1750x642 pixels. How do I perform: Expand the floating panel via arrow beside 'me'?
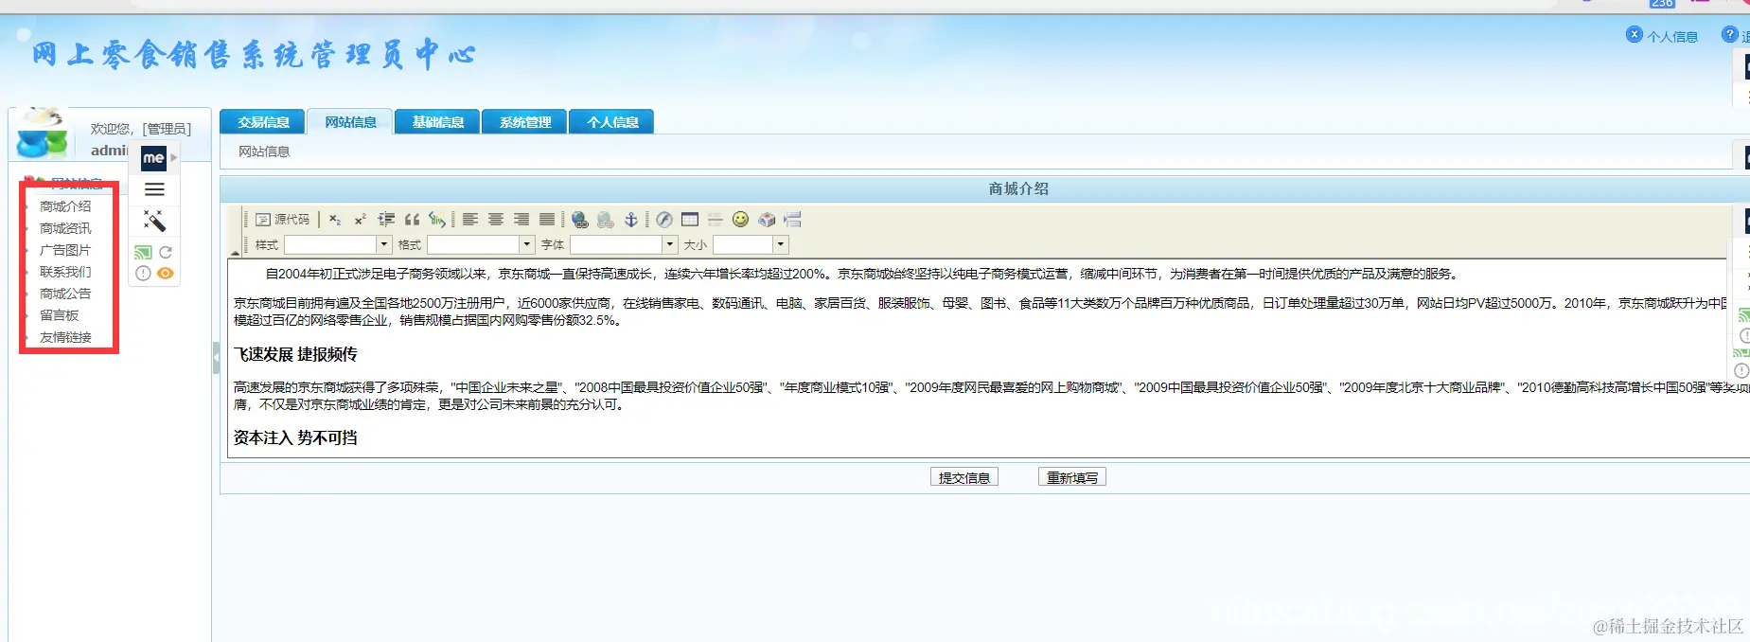(x=174, y=158)
